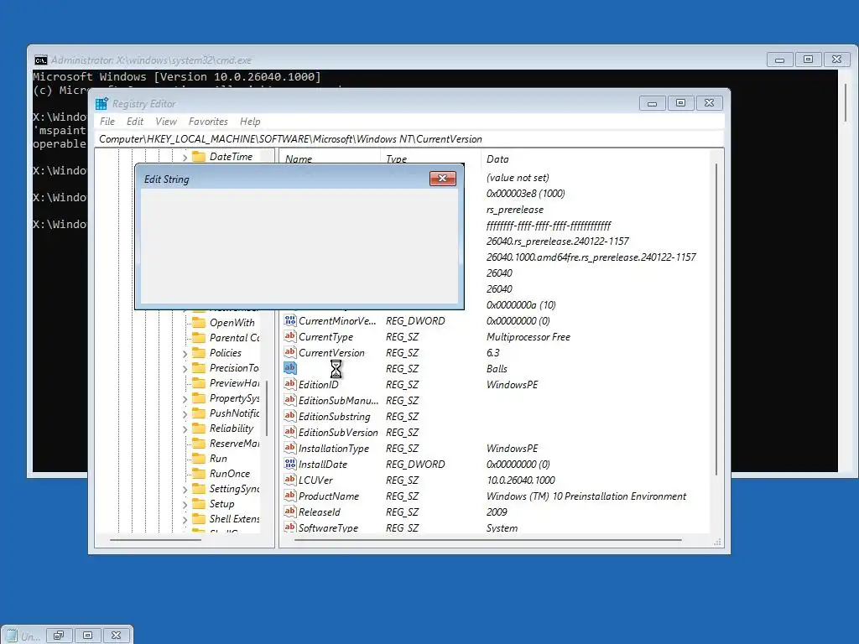Select the EditionSubManu... value icon
This screenshot has height=644, width=859.
pos(289,400)
